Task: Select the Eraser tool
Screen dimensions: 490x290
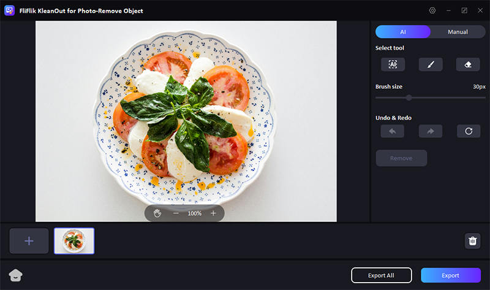Action: (x=468, y=64)
